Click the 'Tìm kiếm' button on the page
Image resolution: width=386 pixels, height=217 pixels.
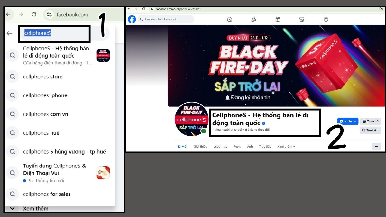[371, 130]
